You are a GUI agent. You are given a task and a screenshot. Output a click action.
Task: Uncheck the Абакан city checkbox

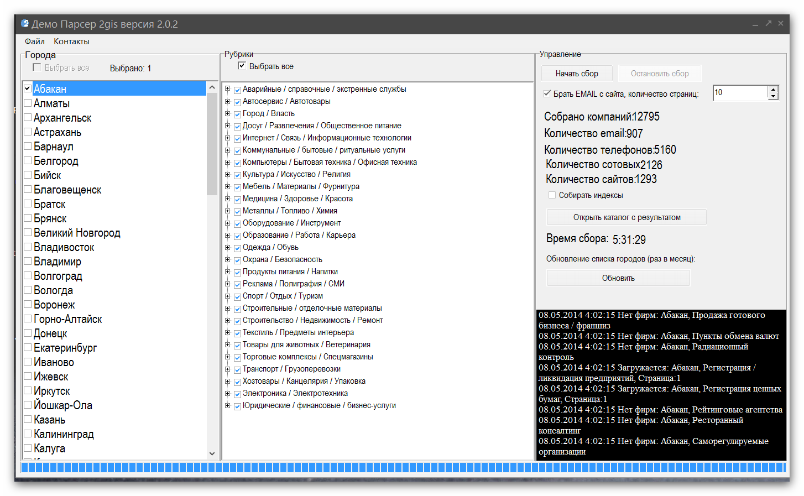(x=28, y=88)
